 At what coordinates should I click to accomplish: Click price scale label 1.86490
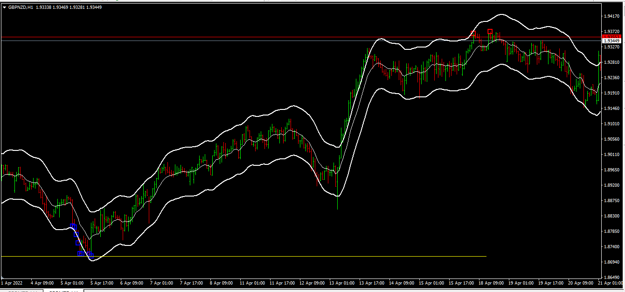(611, 278)
